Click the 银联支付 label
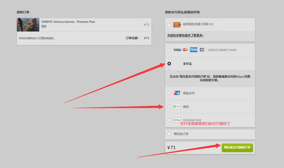Image resolution: width=284 pixels, height=168 pixels. coord(189,93)
